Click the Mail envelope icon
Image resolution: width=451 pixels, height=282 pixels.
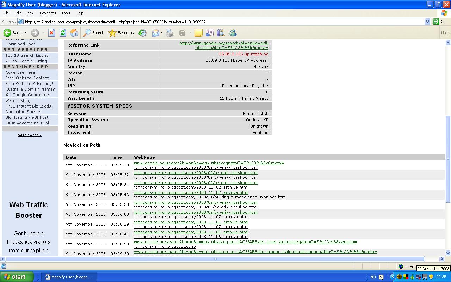click(155, 33)
